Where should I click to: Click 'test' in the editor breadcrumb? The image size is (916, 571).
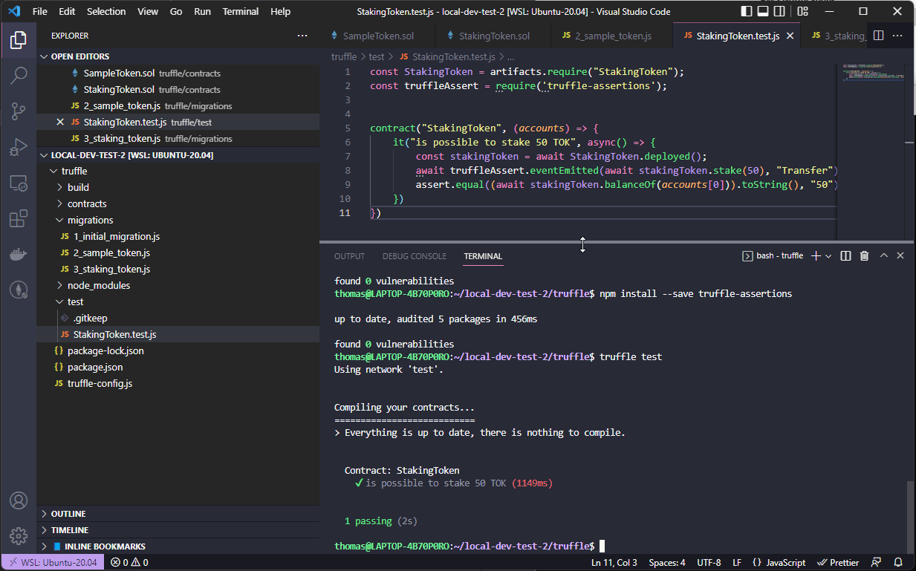pyautogui.click(x=377, y=56)
